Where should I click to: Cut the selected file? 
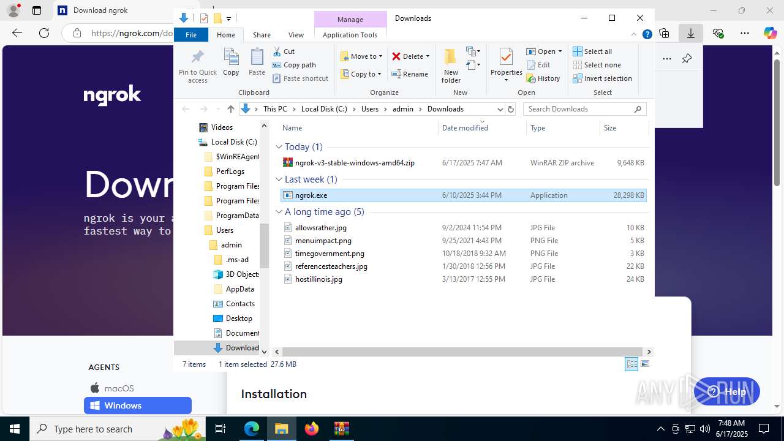(284, 51)
